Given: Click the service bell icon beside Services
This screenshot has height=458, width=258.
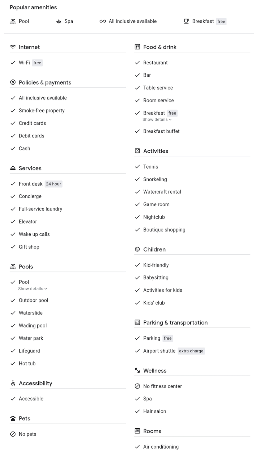Looking at the screenshot, I should click(13, 168).
